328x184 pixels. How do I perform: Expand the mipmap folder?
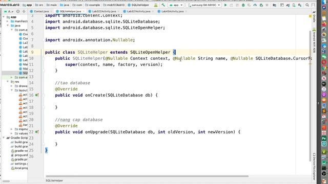click(x=12, y=129)
